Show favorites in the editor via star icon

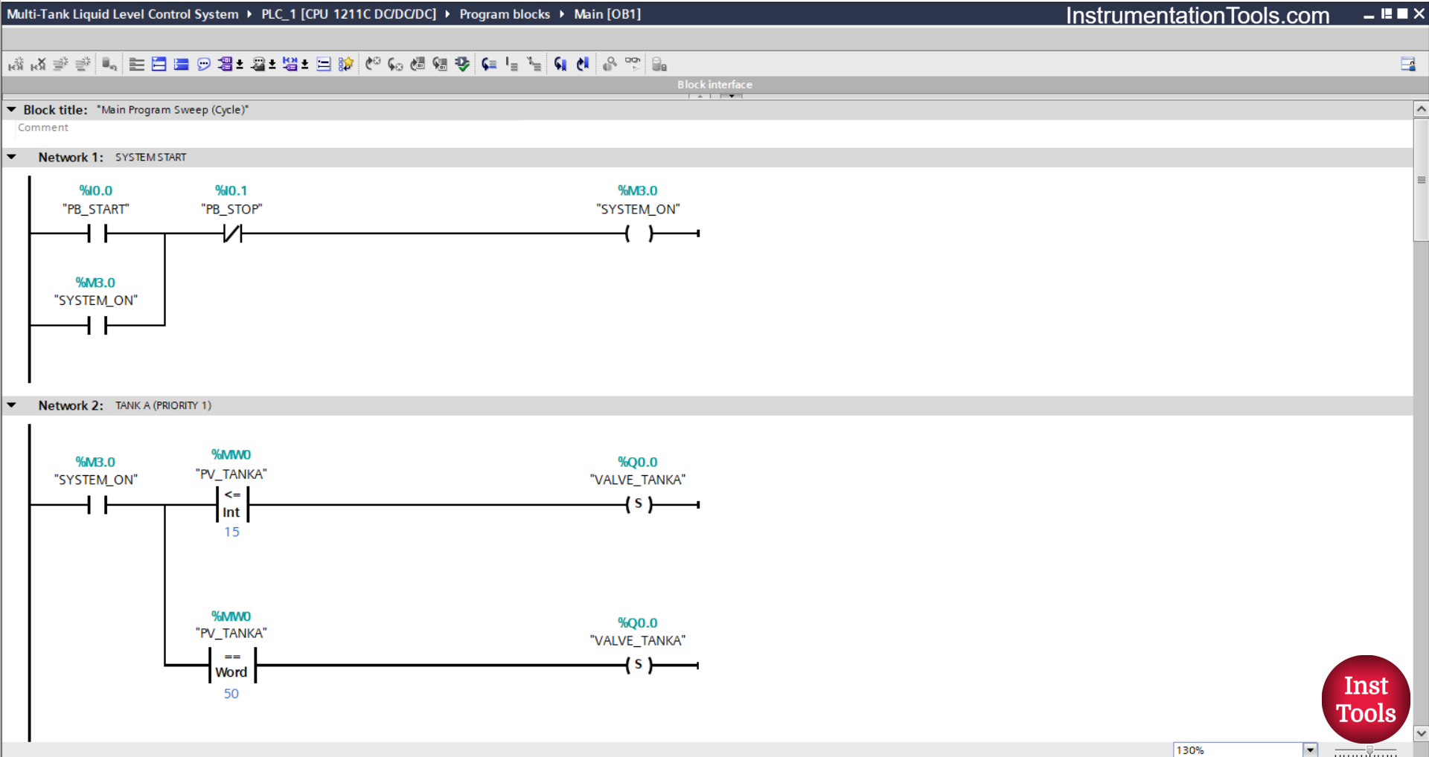click(x=346, y=64)
